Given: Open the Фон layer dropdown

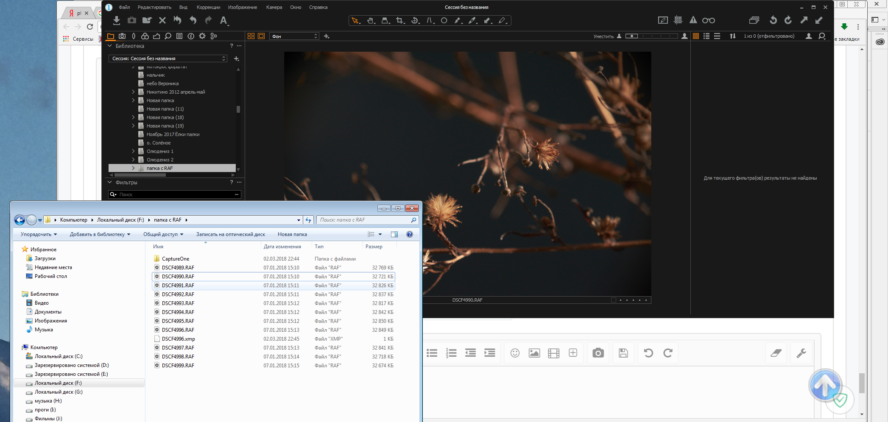Looking at the screenshot, I should (x=294, y=36).
